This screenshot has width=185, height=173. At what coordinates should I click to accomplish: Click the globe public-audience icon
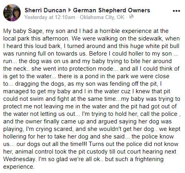click(131, 17)
